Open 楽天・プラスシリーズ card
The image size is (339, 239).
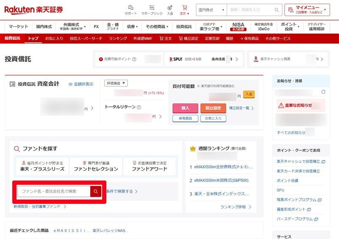[x=42, y=166]
